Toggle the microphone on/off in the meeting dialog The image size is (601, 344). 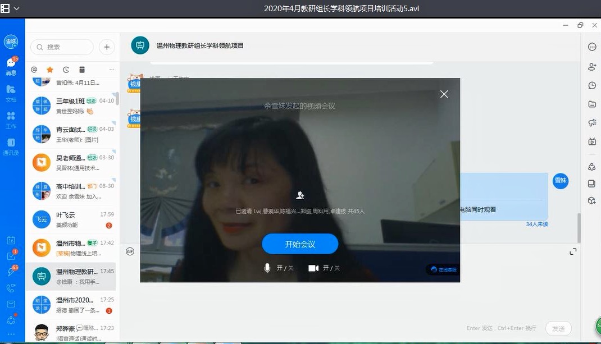click(x=268, y=268)
